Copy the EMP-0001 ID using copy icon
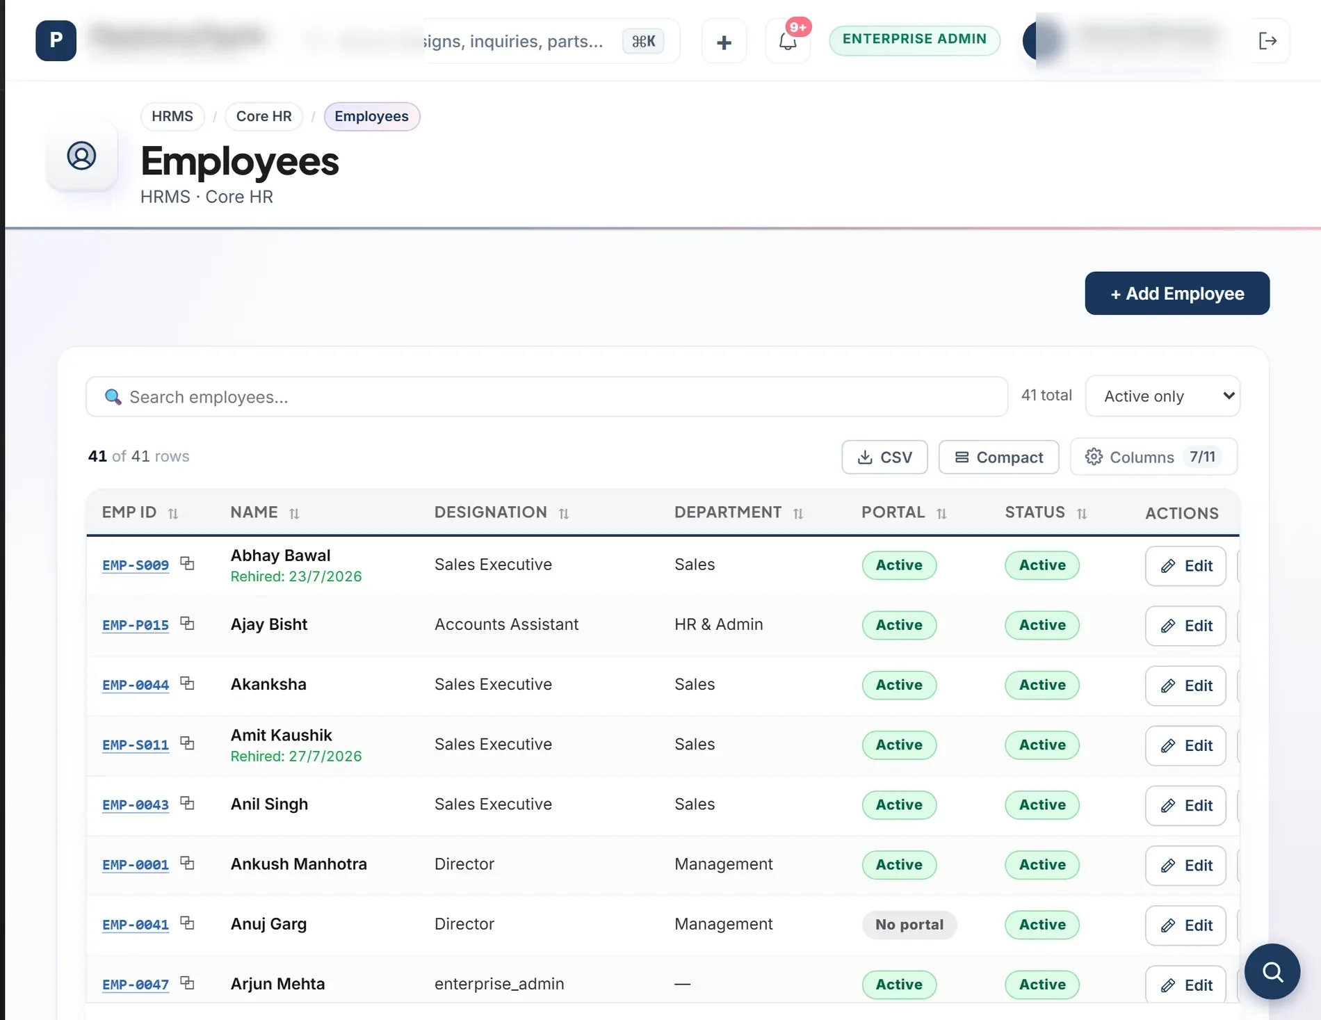 tap(187, 863)
